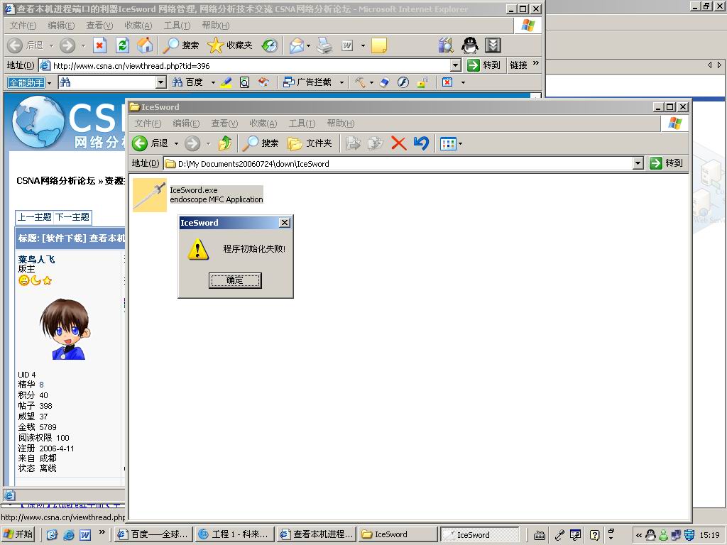Viewport: 727px width, 545px height.
Task: Click the red Delete X icon in Explorer
Action: pos(398,143)
